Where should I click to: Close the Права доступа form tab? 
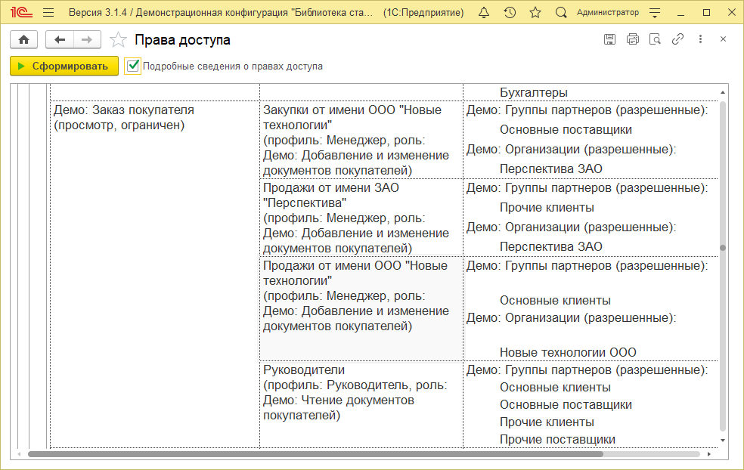tap(723, 39)
